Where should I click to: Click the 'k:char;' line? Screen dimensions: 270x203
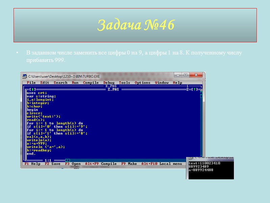[x=34, y=106]
